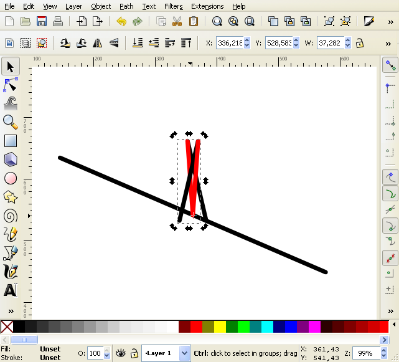399x362 pixels.
Task: Copy selection icon
Action: [161, 21]
